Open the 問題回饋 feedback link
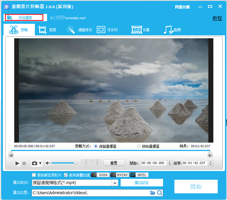The image size is (227, 200). (182, 7)
